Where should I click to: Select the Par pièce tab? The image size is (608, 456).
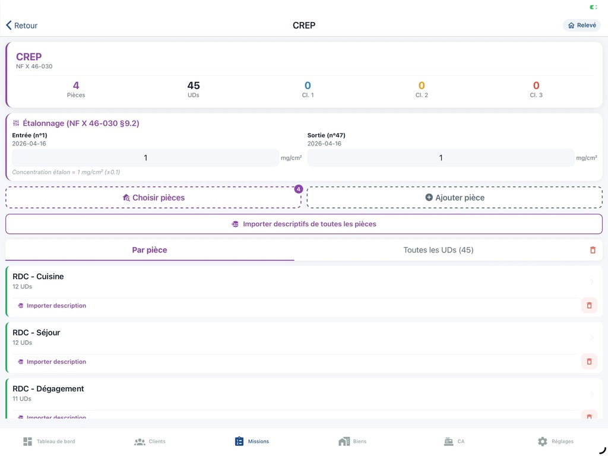150,250
